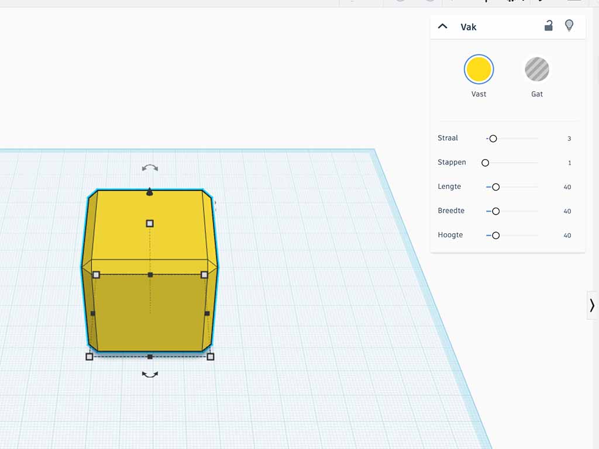
Task: Switch shape to Gat hole mode
Action: click(x=536, y=70)
